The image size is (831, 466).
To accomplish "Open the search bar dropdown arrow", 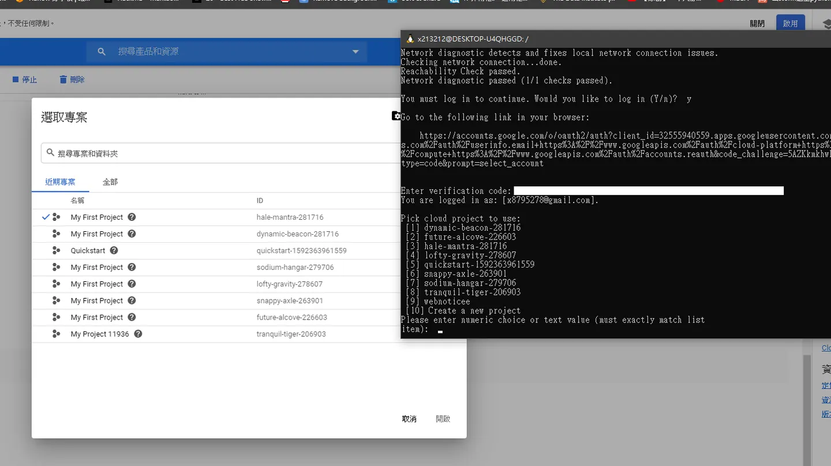I will [355, 51].
